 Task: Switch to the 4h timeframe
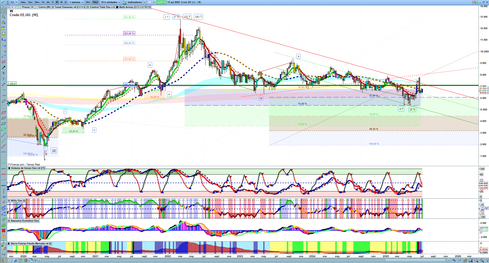point(48,2)
